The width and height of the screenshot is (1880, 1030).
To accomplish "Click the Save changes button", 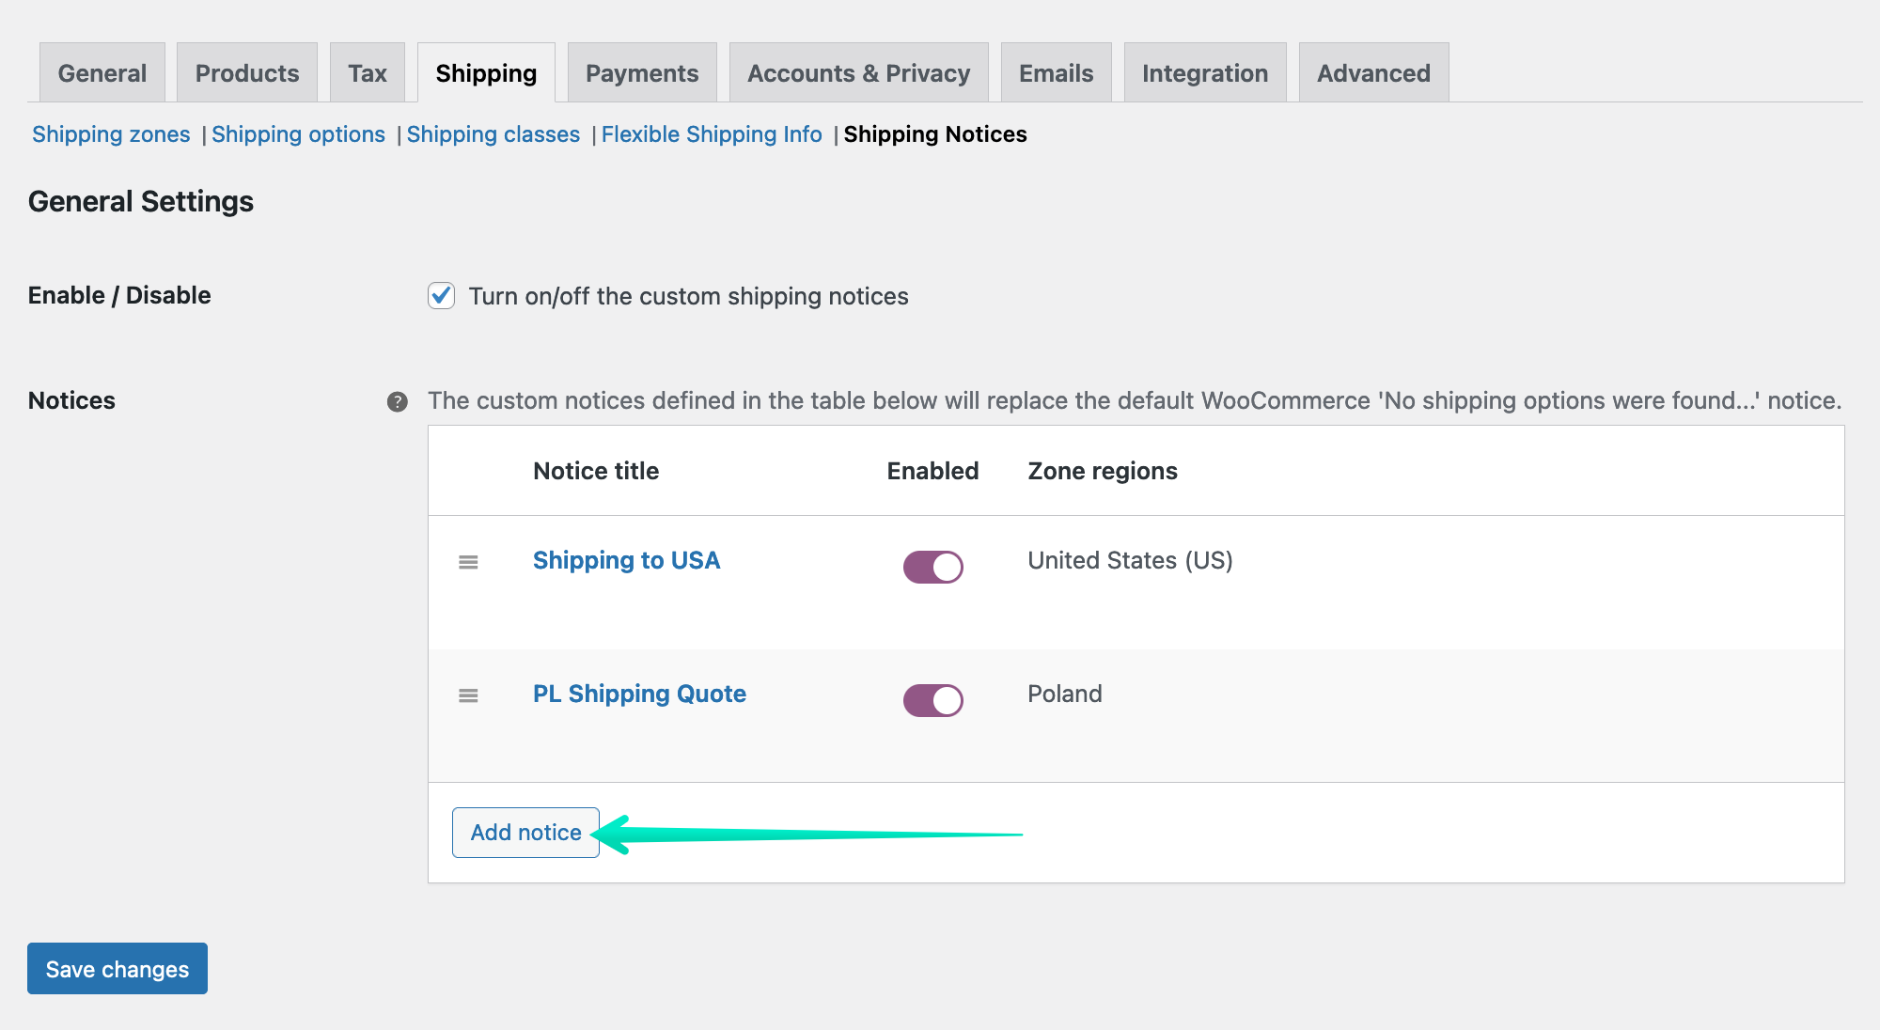I will tap(117, 969).
